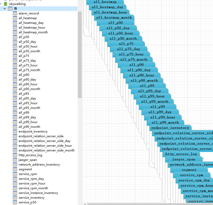Select all_p50 in the table tree

(x=24, y=37)
